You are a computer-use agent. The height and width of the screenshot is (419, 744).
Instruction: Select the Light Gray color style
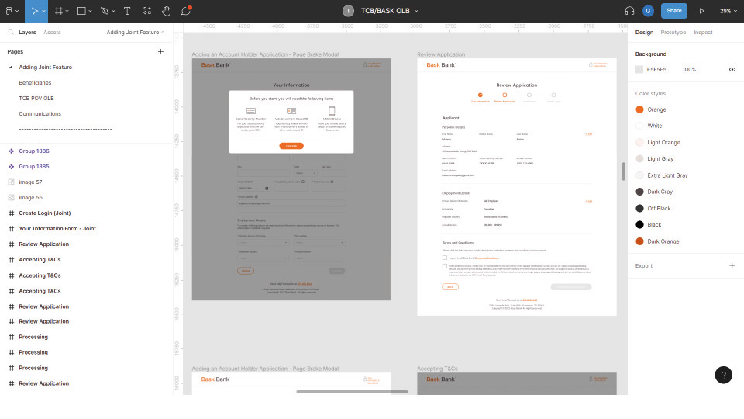660,158
